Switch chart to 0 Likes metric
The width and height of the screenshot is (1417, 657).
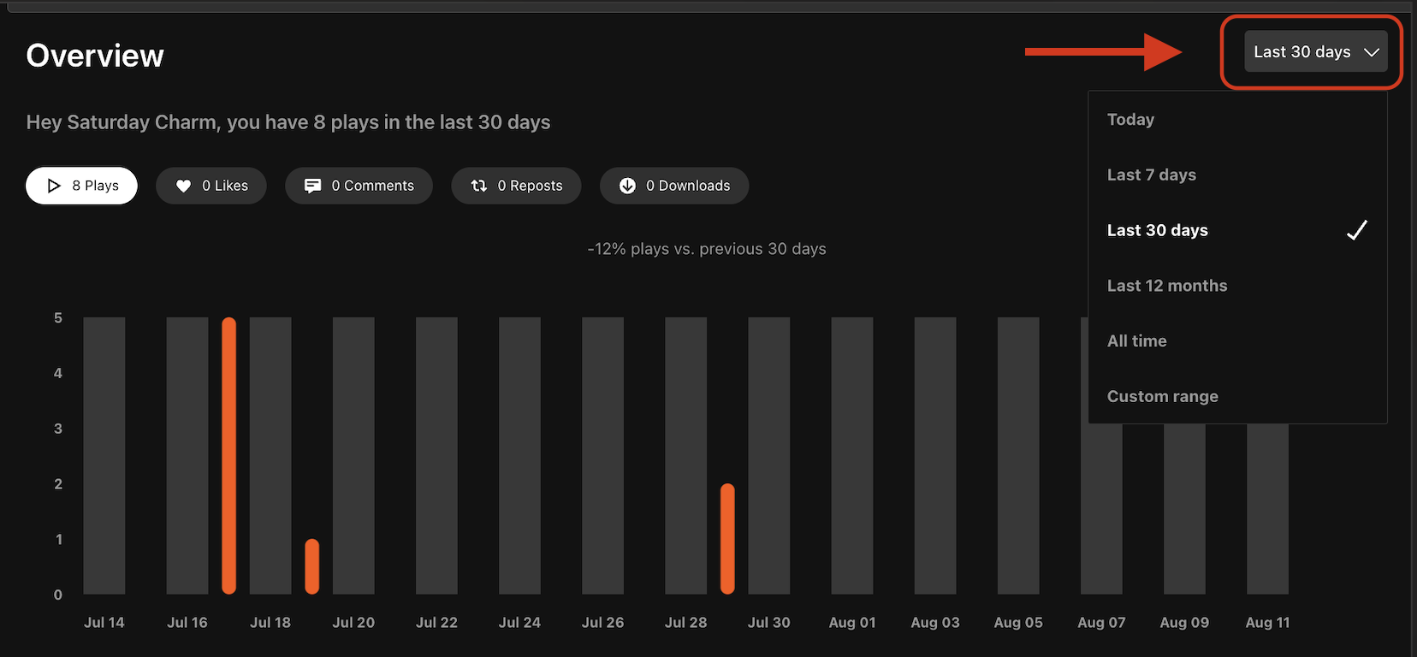pyautogui.click(x=211, y=186)
